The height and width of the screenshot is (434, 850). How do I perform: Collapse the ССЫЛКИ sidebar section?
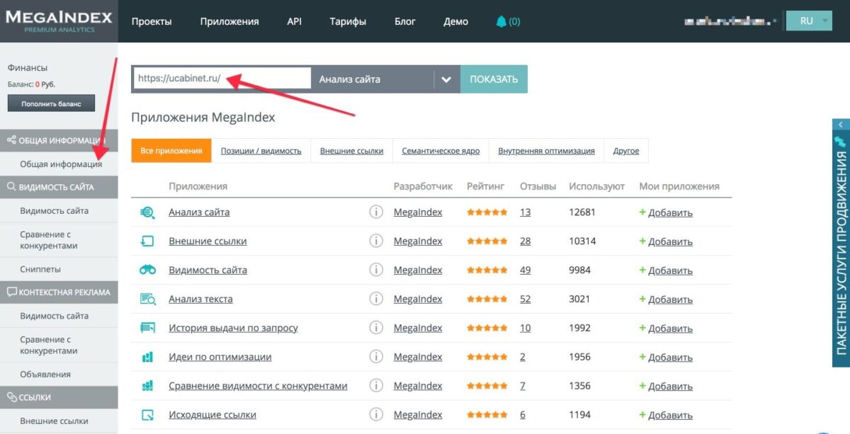pos(59,397)
